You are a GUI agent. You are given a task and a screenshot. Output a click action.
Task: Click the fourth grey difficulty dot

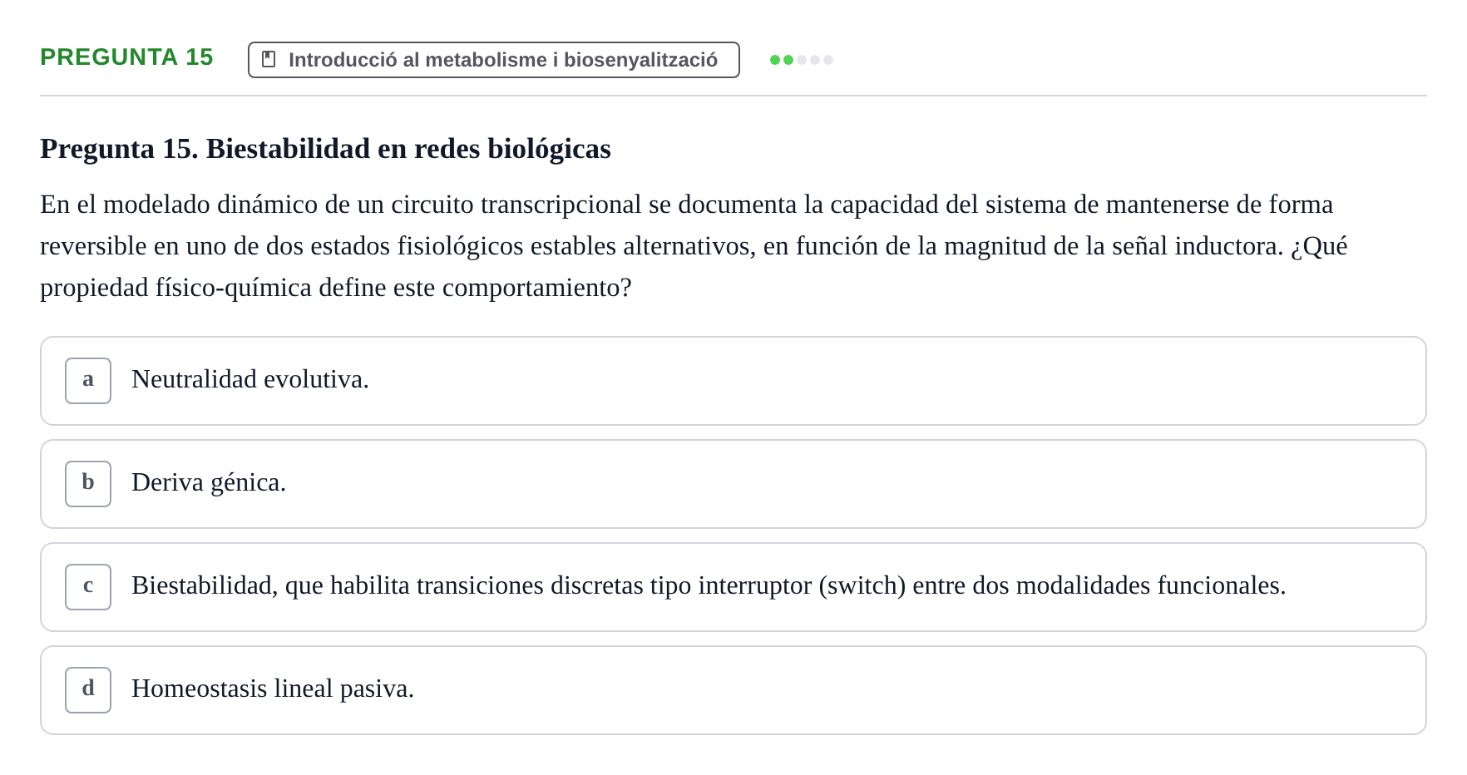pyautogui.click(x=815, y=60)
